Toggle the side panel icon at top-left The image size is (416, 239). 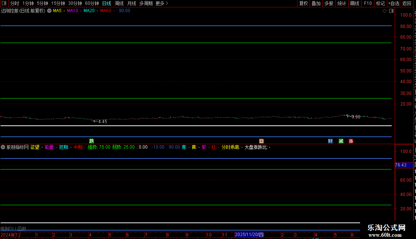(4, 3)
